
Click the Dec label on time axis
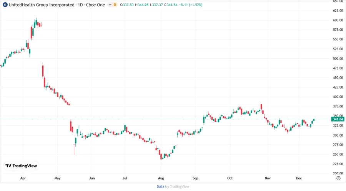299,178
